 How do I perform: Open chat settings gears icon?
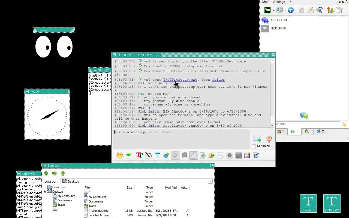166,155
